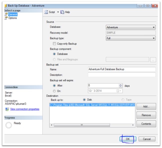Select the Disk destination radio
The height and width of the screenshot is (148, 162).
click(84, 100)
